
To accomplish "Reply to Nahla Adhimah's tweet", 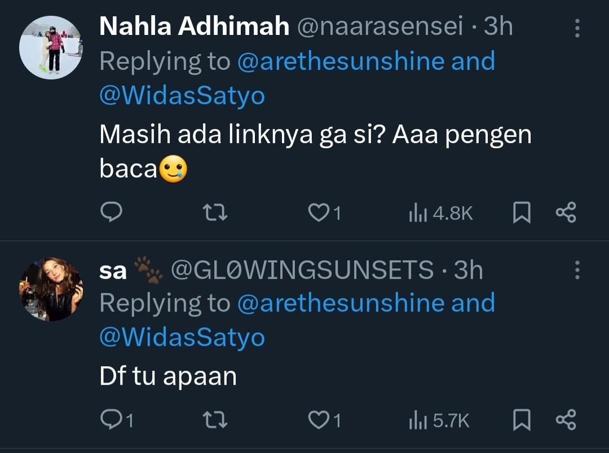I will (x=112, y=212).
